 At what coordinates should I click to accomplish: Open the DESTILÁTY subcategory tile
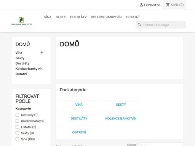pos(79,119)
